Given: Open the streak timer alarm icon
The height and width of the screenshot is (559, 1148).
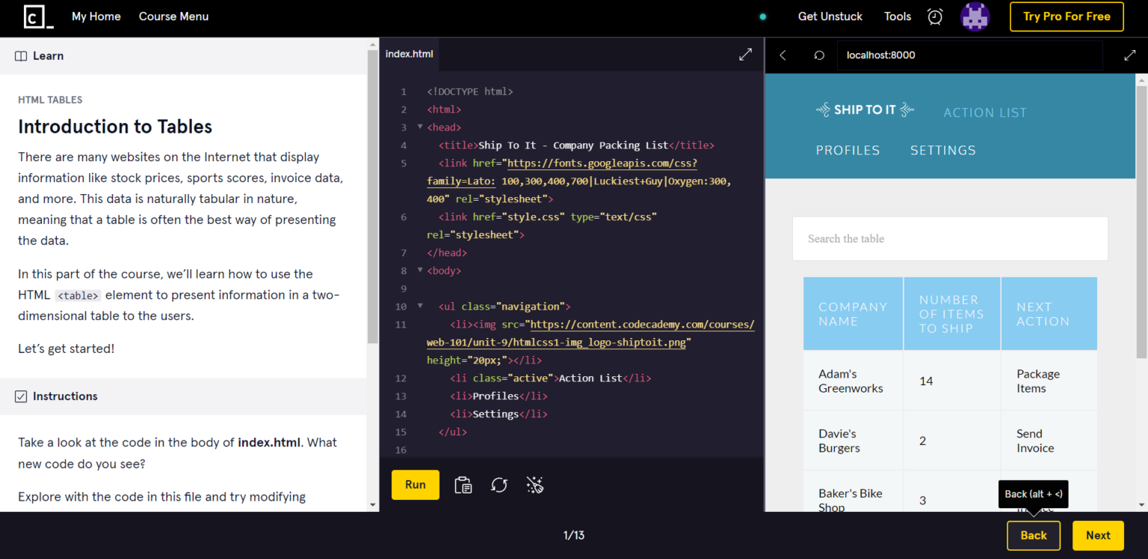Looking at the screenshot, I should [x=934, y=16].
